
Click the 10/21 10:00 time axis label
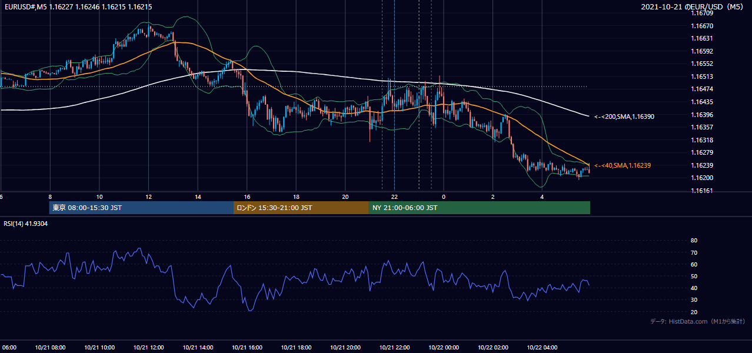99,347
